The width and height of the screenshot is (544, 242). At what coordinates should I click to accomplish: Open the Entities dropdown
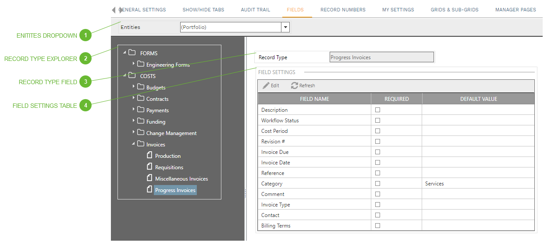[x=286, y=27]
